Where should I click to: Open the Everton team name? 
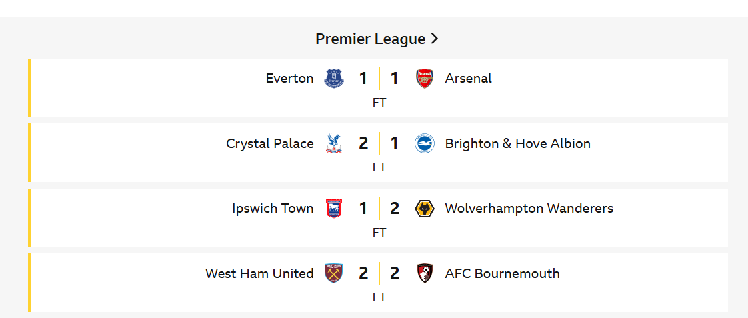[x=289, y=78]
